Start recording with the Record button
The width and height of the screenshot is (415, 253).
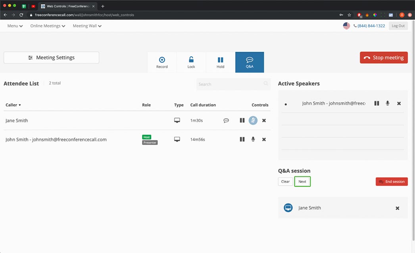[162, 62]
